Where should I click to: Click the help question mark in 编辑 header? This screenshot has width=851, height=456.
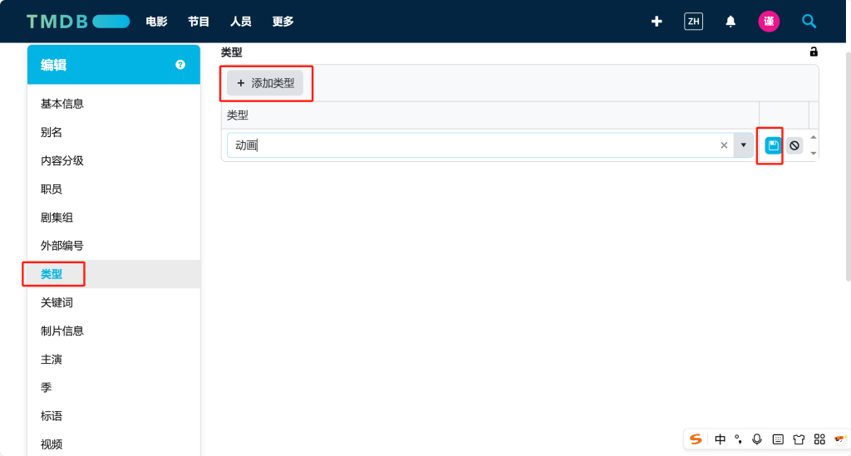(x=180, y=65)
